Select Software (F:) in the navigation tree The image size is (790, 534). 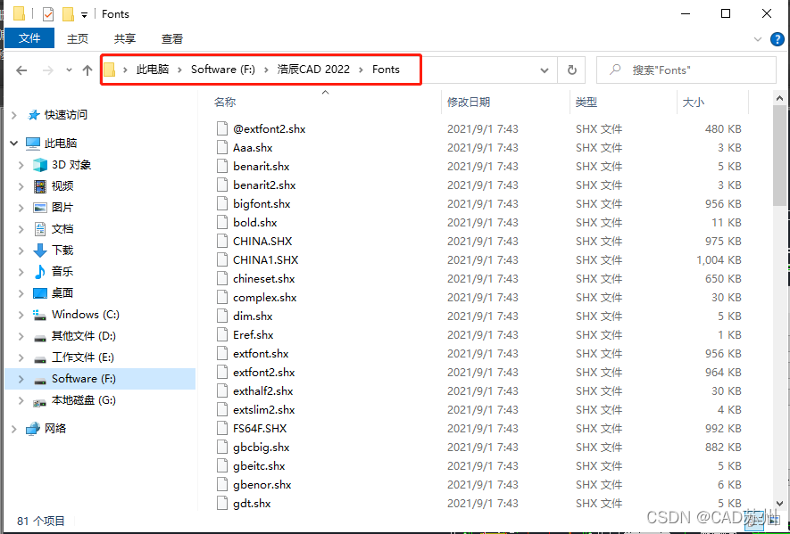coord(100,379)
